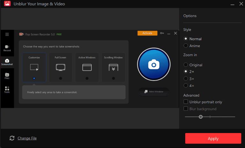Close the iTop Screen Recorder window
Image resolution: width=245 pixels, height=148 pixels.
pyautogui.click(x=175, y=33)
